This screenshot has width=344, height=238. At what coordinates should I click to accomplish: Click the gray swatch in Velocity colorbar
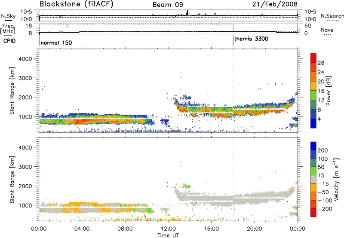[x=313, y=180]
